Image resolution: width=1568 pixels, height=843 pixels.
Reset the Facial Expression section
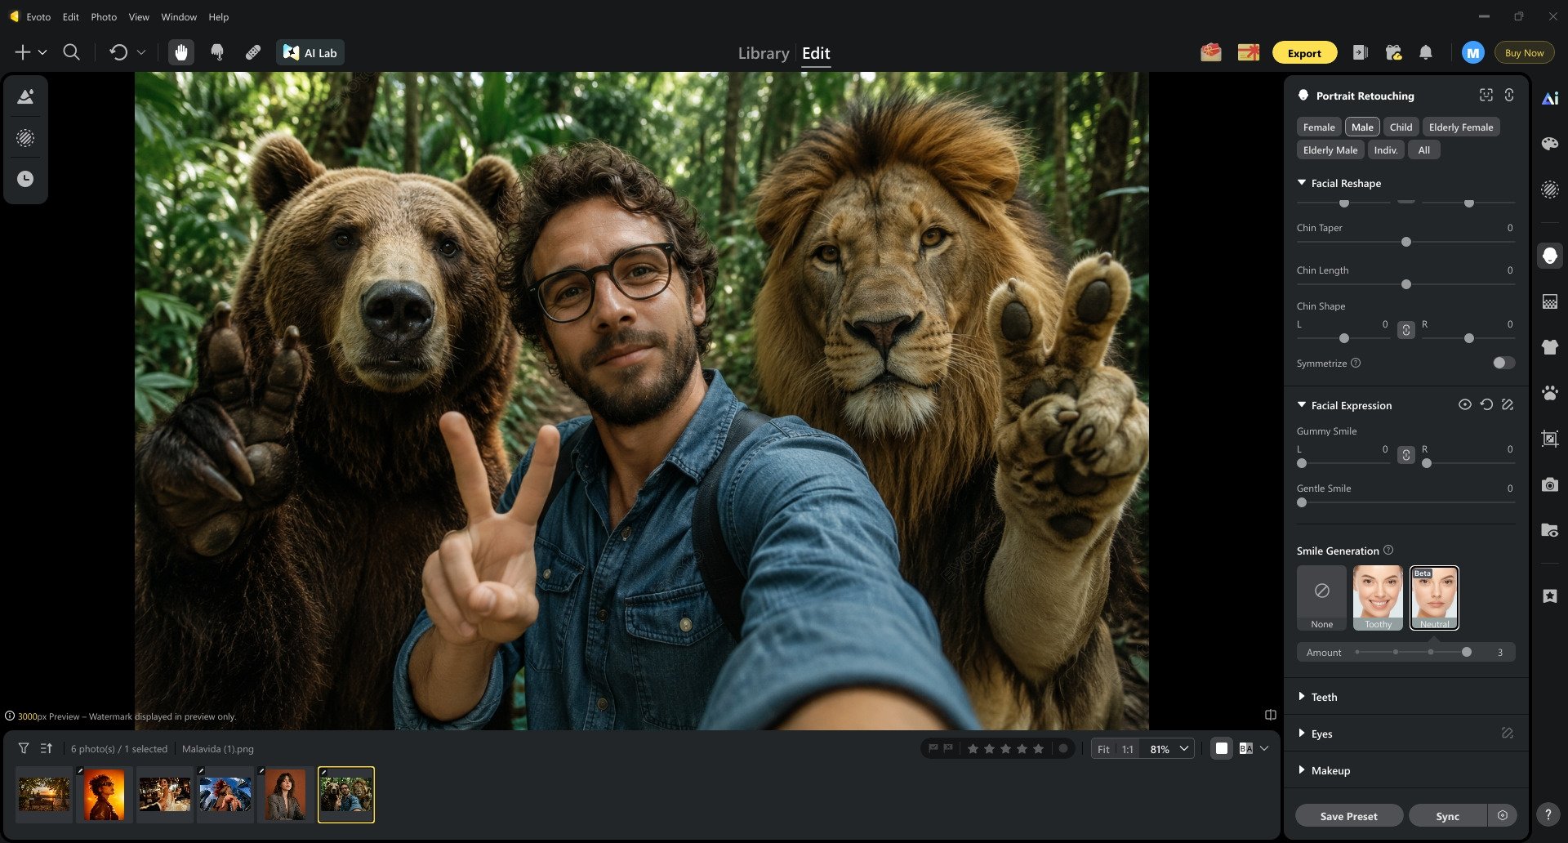[1486, 404]
